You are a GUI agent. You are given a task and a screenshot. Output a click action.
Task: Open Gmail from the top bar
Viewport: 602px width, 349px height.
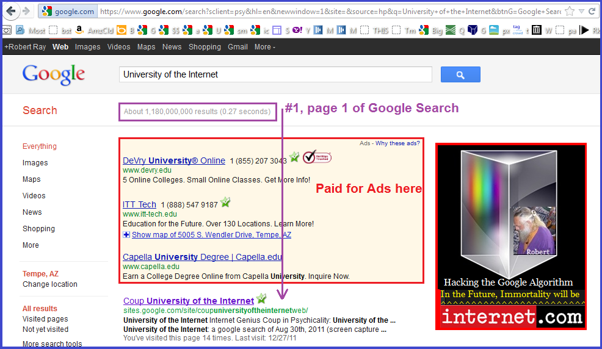click(x=238, y=47)
